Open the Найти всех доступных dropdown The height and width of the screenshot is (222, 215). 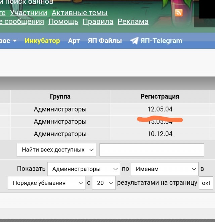click(56, 150)
